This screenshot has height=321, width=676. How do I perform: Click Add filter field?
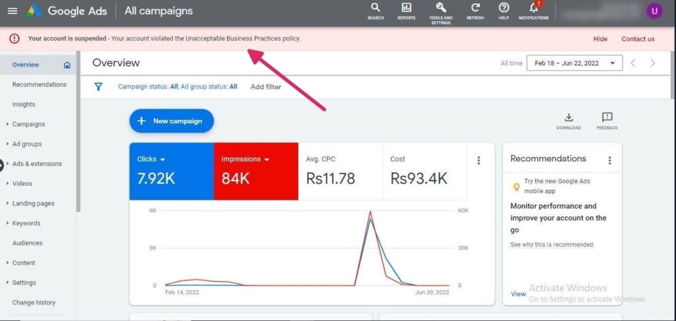click(266, 87)
